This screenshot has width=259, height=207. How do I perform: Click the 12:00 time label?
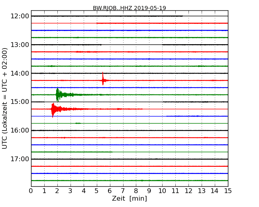[20, 16]
